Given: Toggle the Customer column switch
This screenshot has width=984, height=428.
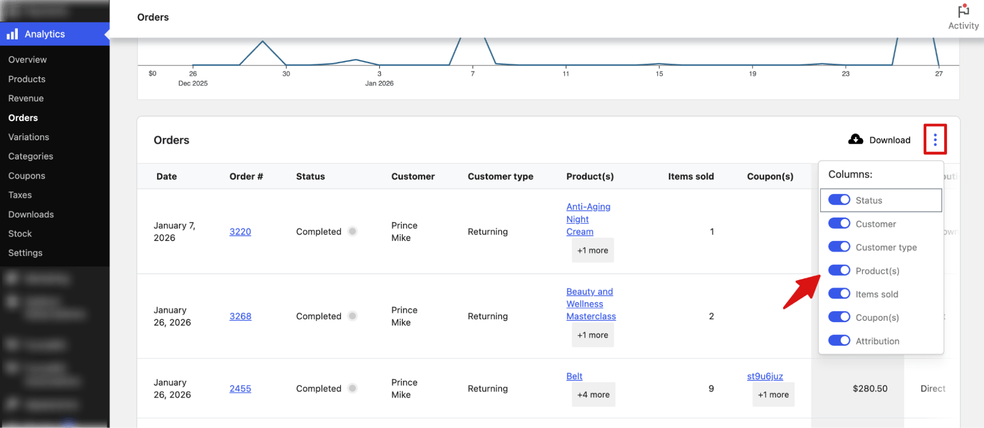Looking at the screenshot, I should click(839, 223).
